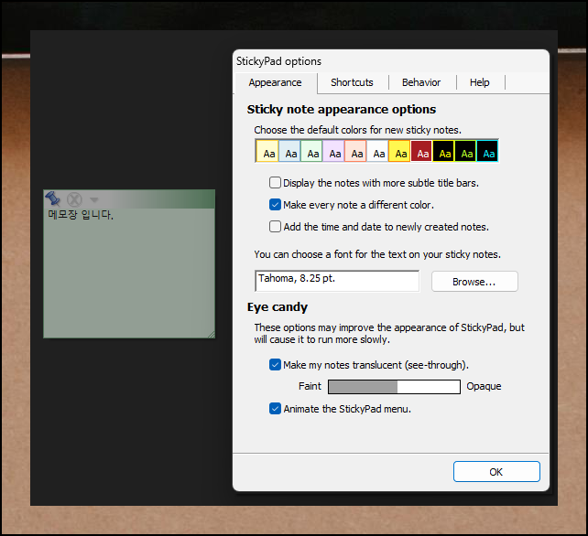Disable Make my notes translucent checkbox

pyautogui.click(x=275, y=364)
